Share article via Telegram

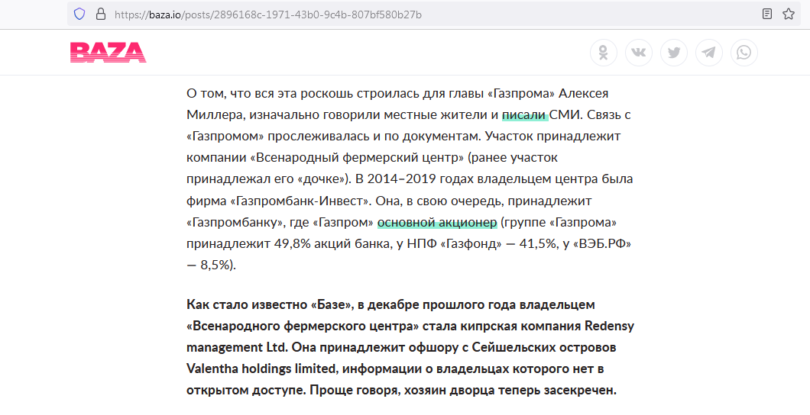[709, 53]
